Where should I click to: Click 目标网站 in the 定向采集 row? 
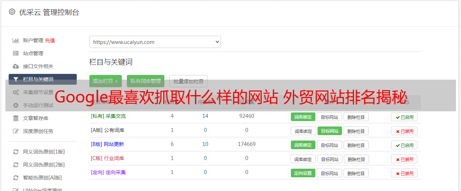pos(329,173)
